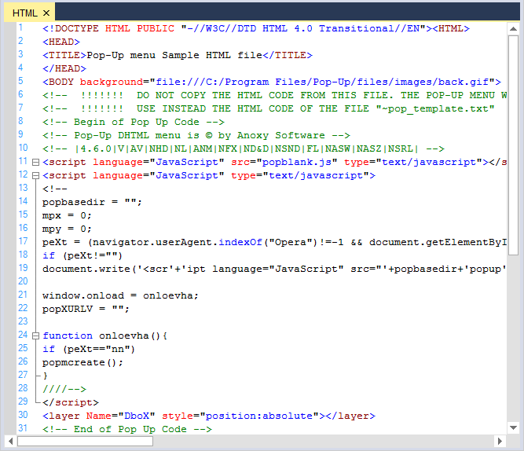
Task: Close the HTML tab with the X icon
Action: [46, 13]
